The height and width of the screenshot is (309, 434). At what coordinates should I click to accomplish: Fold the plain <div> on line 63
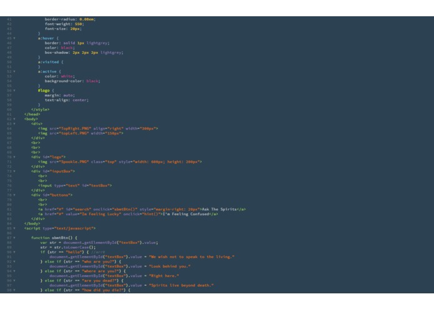click(14, 124)
